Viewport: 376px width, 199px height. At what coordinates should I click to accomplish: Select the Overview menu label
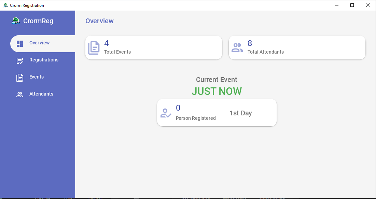[x=39, y=43]
